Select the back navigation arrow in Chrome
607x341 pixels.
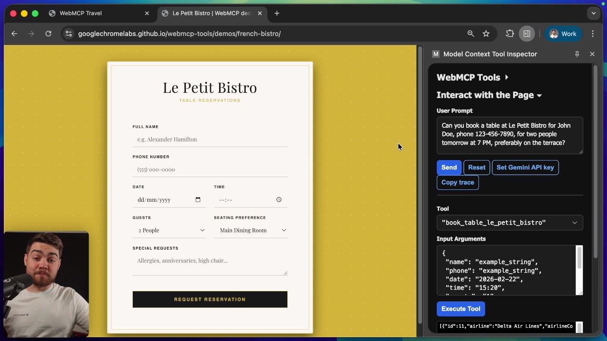[x=14, y=34]
